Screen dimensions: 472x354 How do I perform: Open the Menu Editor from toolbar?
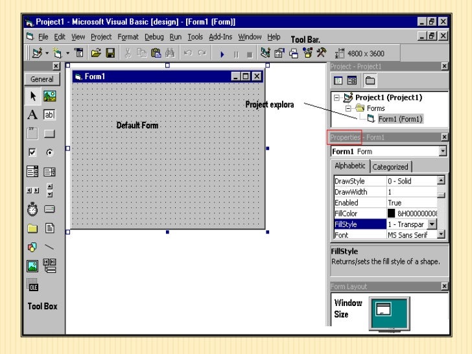pos(79,53)
